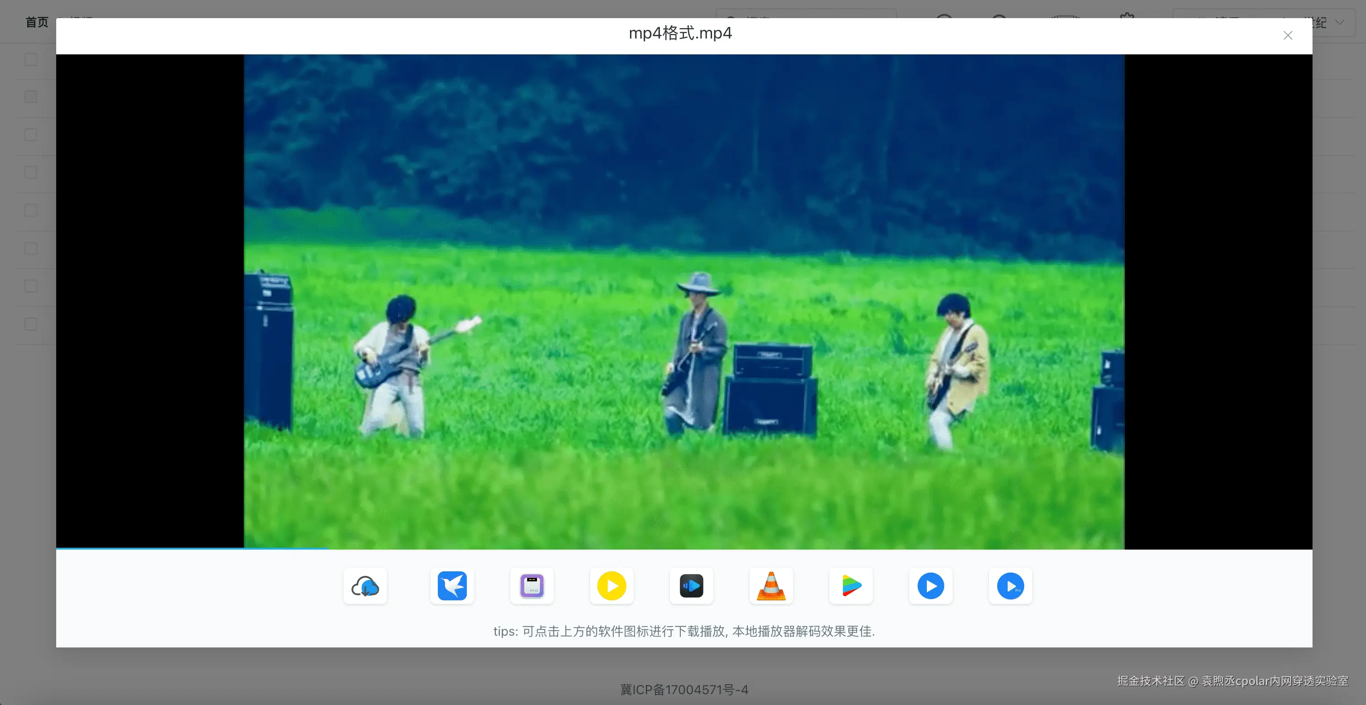Launch the video in mpv player
This screenshot has height=705, width=1366.
pyautogui.click(x=531, y=586)
